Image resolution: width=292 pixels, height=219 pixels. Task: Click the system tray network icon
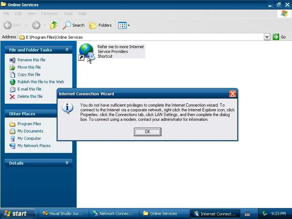point(264,214)
